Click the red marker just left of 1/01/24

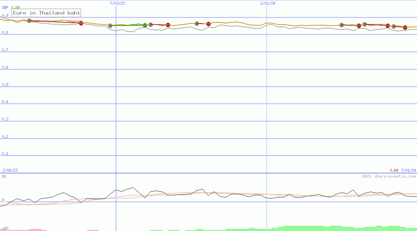(x=208, y=24)
